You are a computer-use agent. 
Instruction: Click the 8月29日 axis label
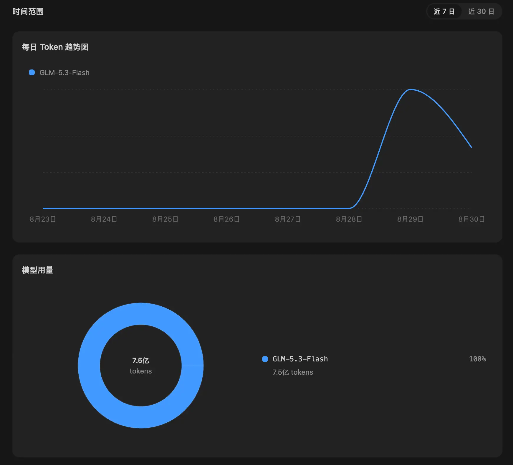(410, 219)
